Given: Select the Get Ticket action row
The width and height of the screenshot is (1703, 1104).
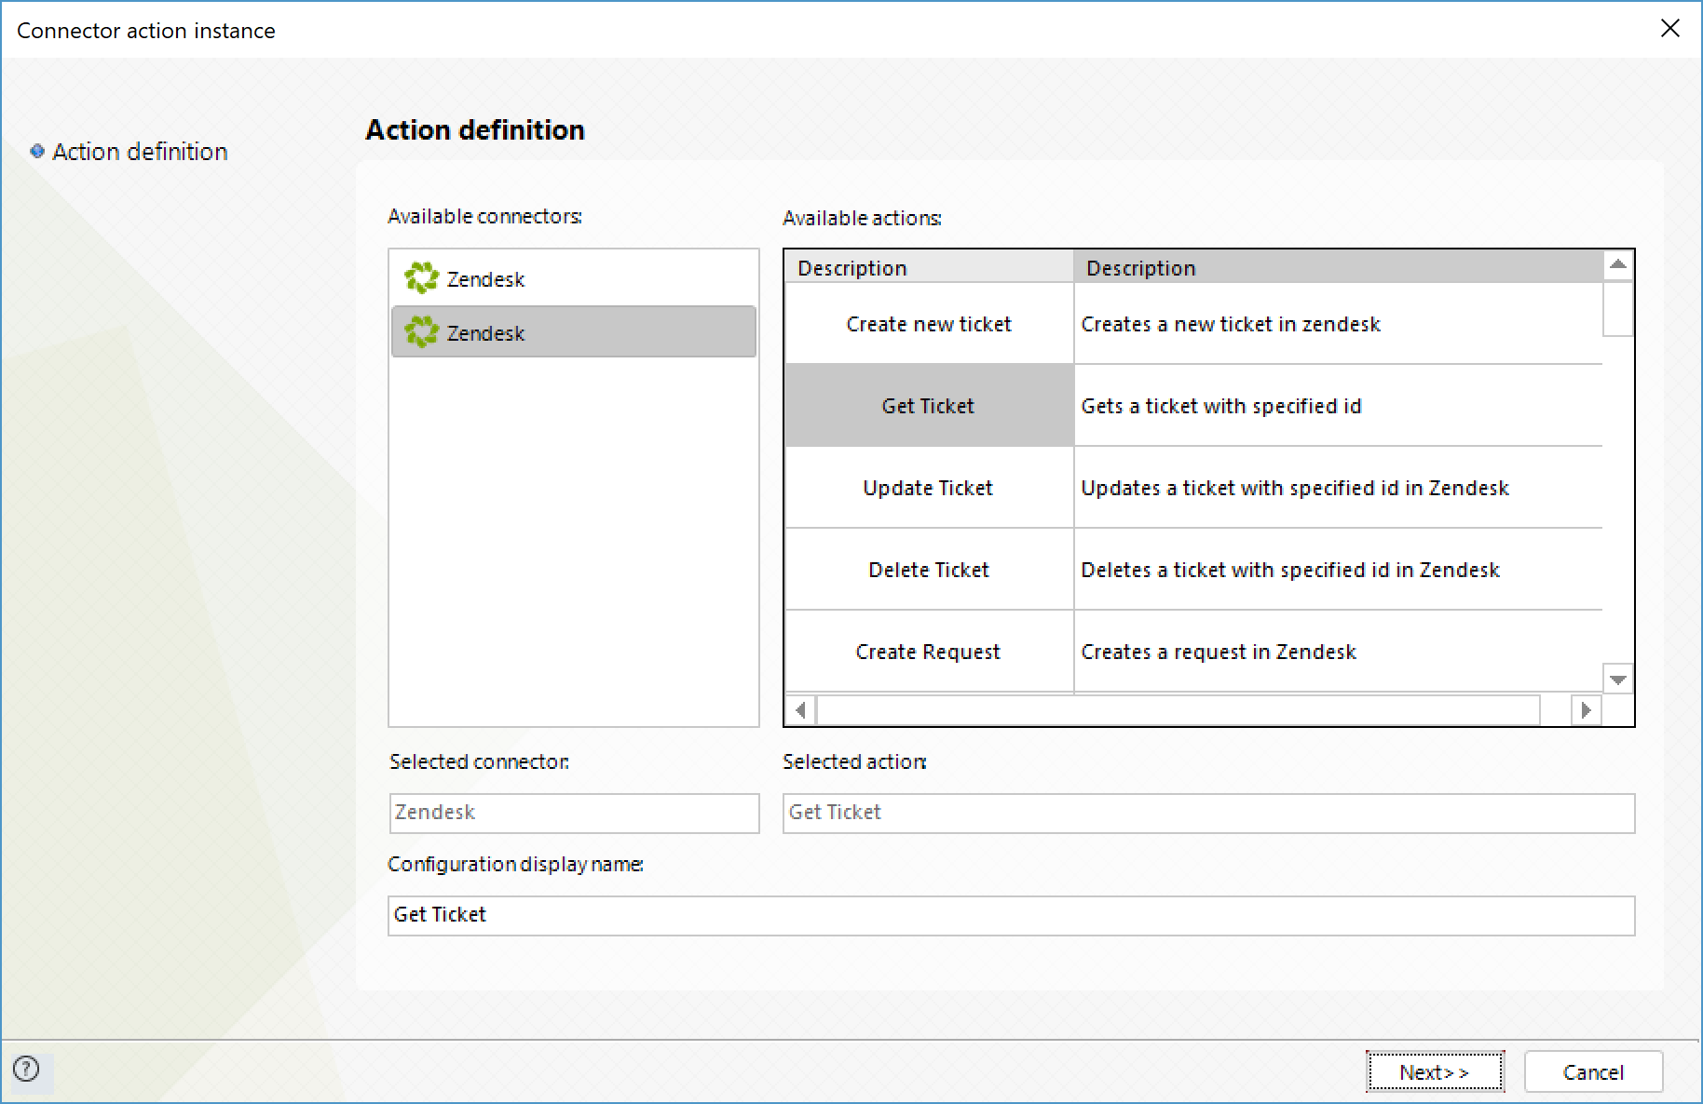Looking at the screenshot, I should [929, 406].
